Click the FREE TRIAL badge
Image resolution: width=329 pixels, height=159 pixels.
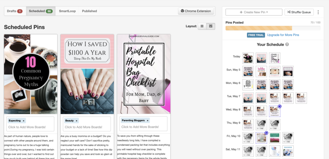(256, 35)
